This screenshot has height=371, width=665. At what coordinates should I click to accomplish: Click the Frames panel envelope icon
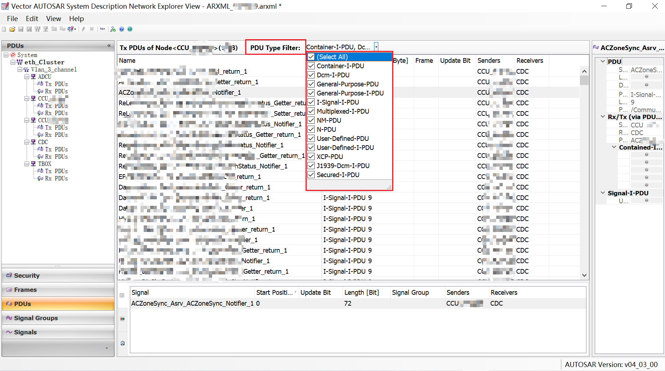click(9, 290)
